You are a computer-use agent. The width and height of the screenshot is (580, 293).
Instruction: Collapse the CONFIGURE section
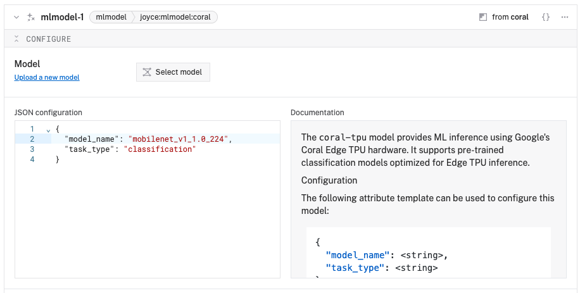[16, 39]
